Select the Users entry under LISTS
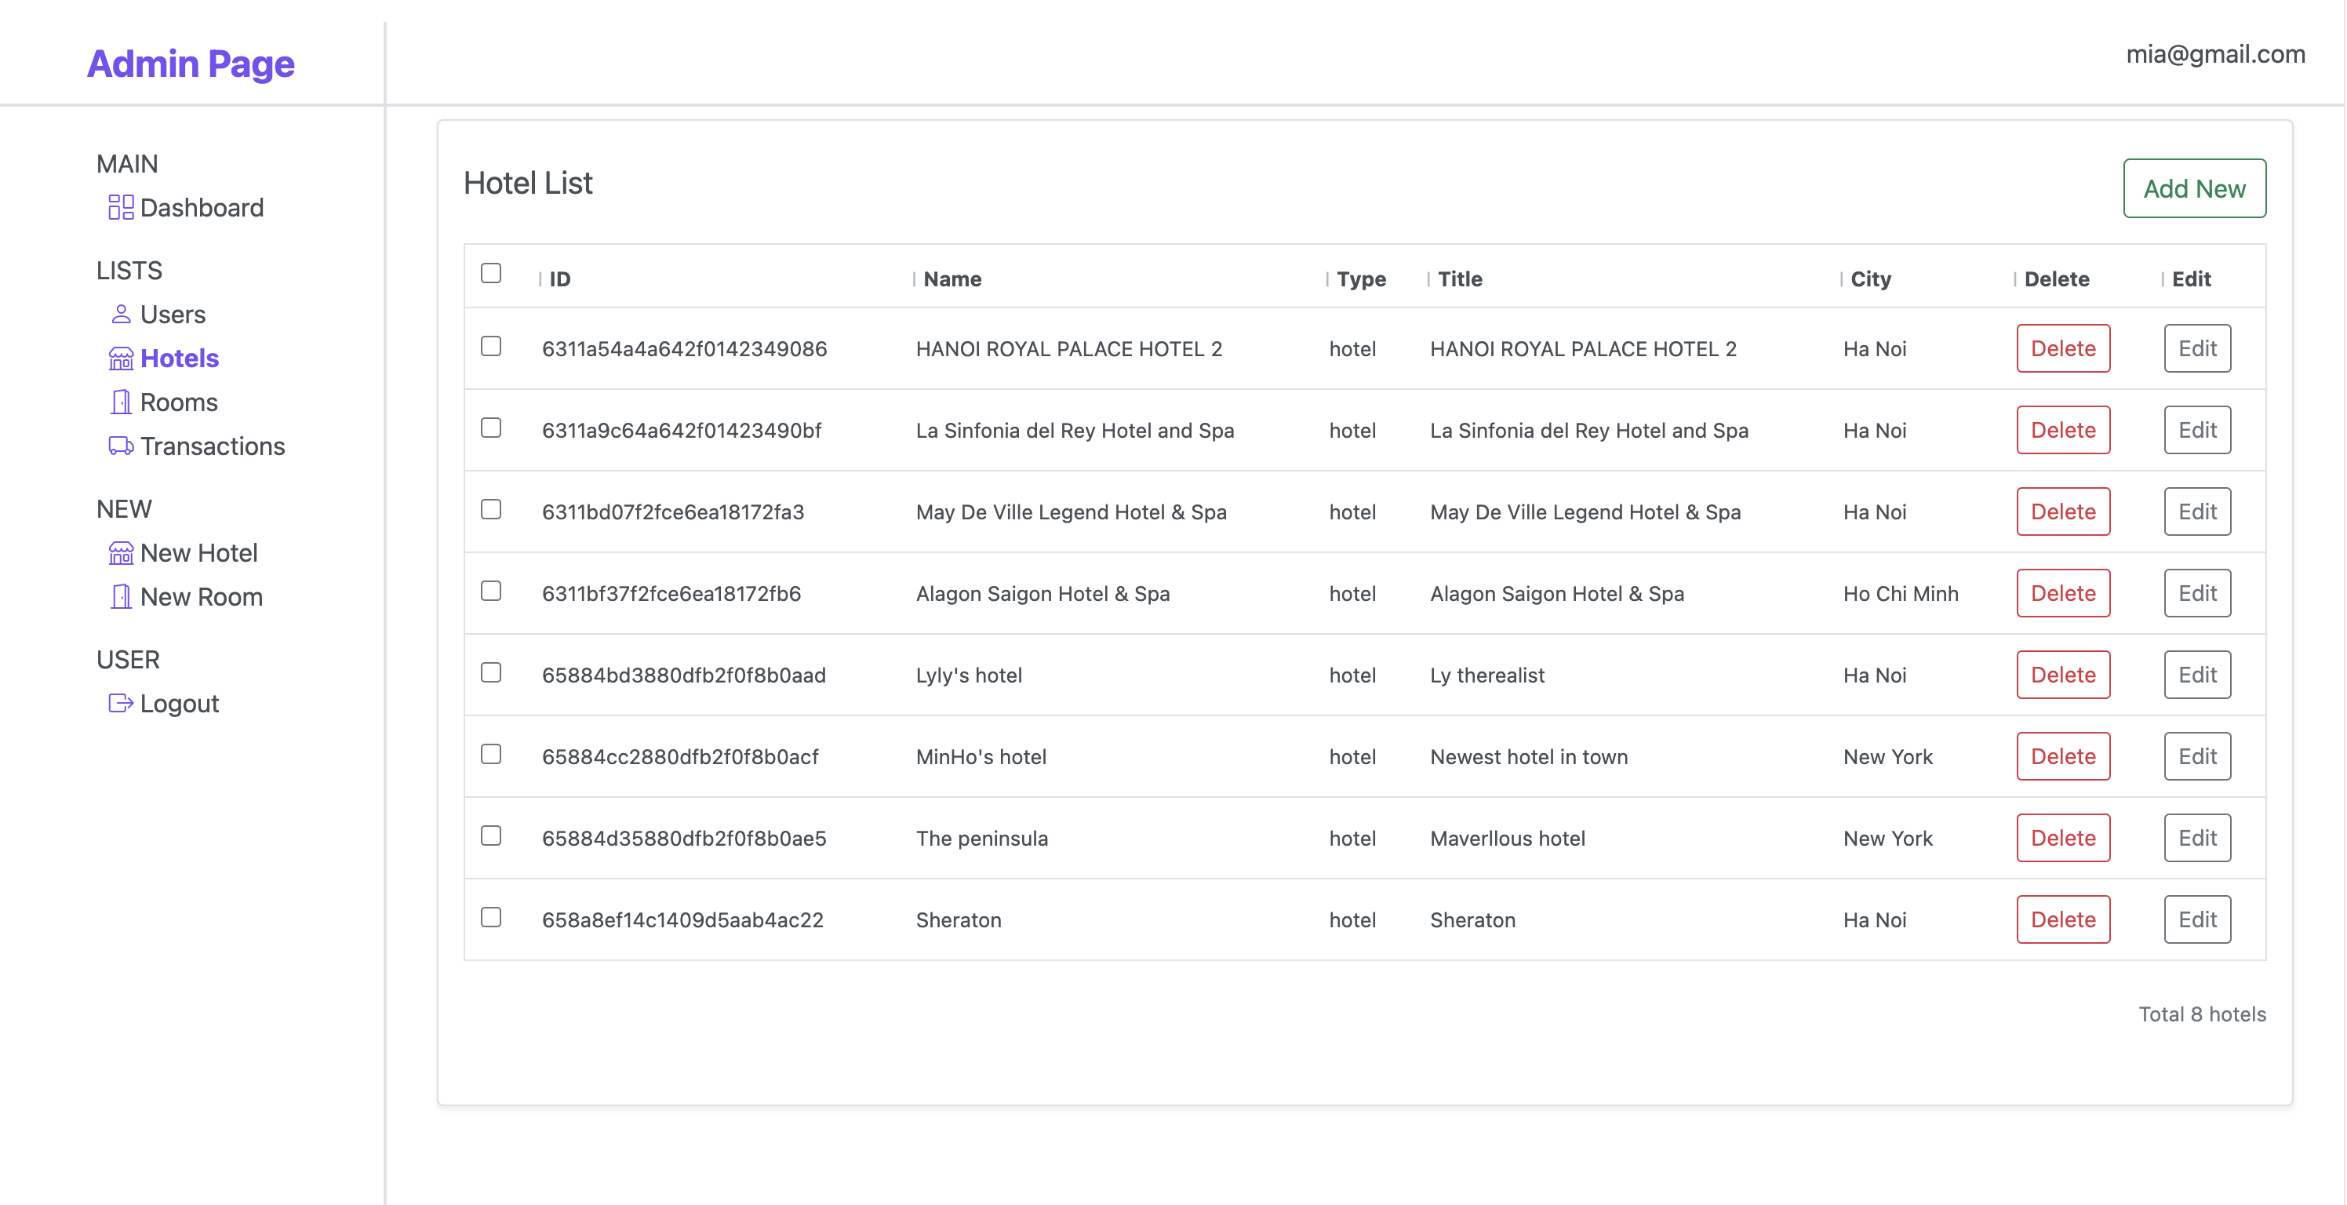 tap(173, 314)
